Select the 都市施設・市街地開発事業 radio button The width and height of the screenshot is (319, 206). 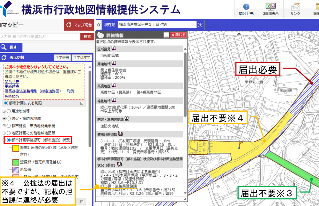point(9,126)
